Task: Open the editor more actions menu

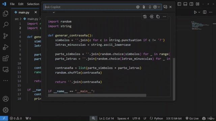Action: 211,12
